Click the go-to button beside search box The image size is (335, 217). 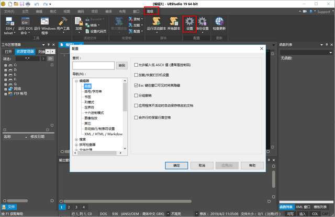pyautogui.click(x=122, y=66)
